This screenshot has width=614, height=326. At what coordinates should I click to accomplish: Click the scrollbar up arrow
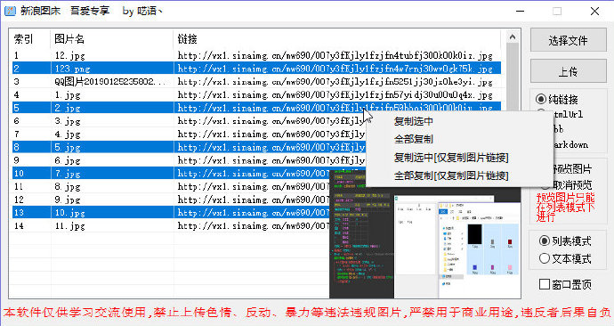pos(513,37)
